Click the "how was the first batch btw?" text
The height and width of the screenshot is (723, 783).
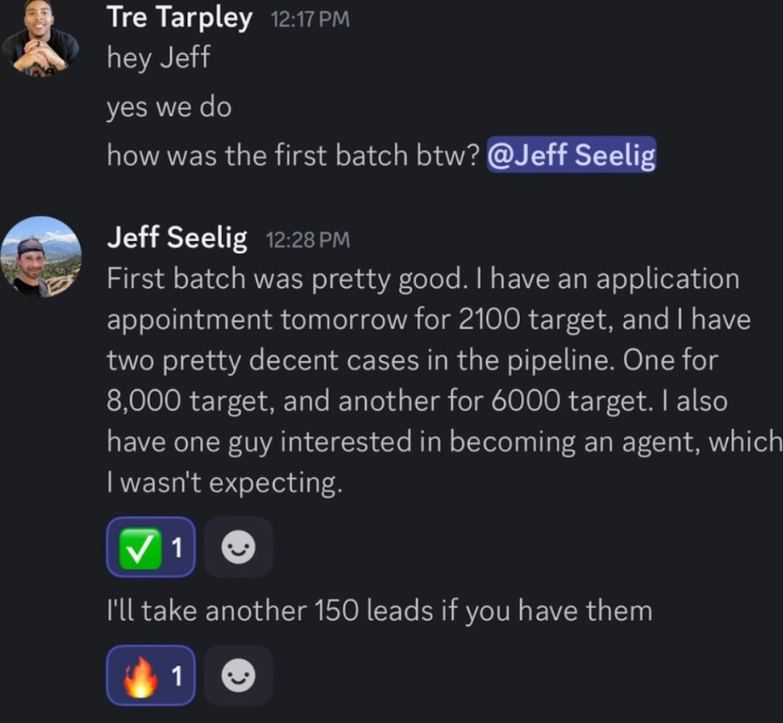[x=292, y=155]
